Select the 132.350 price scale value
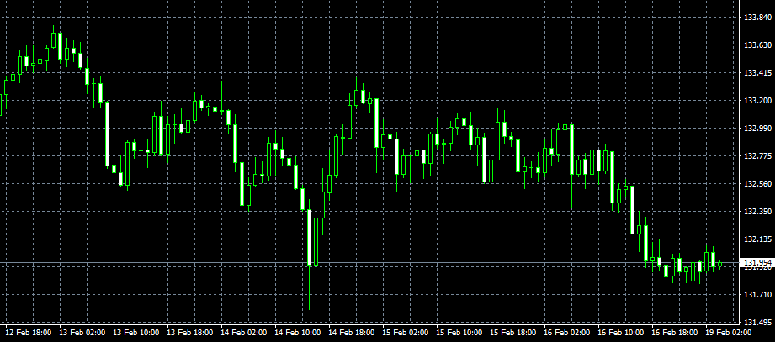This screenshot has height=342, width=775. tap(757, 212)
